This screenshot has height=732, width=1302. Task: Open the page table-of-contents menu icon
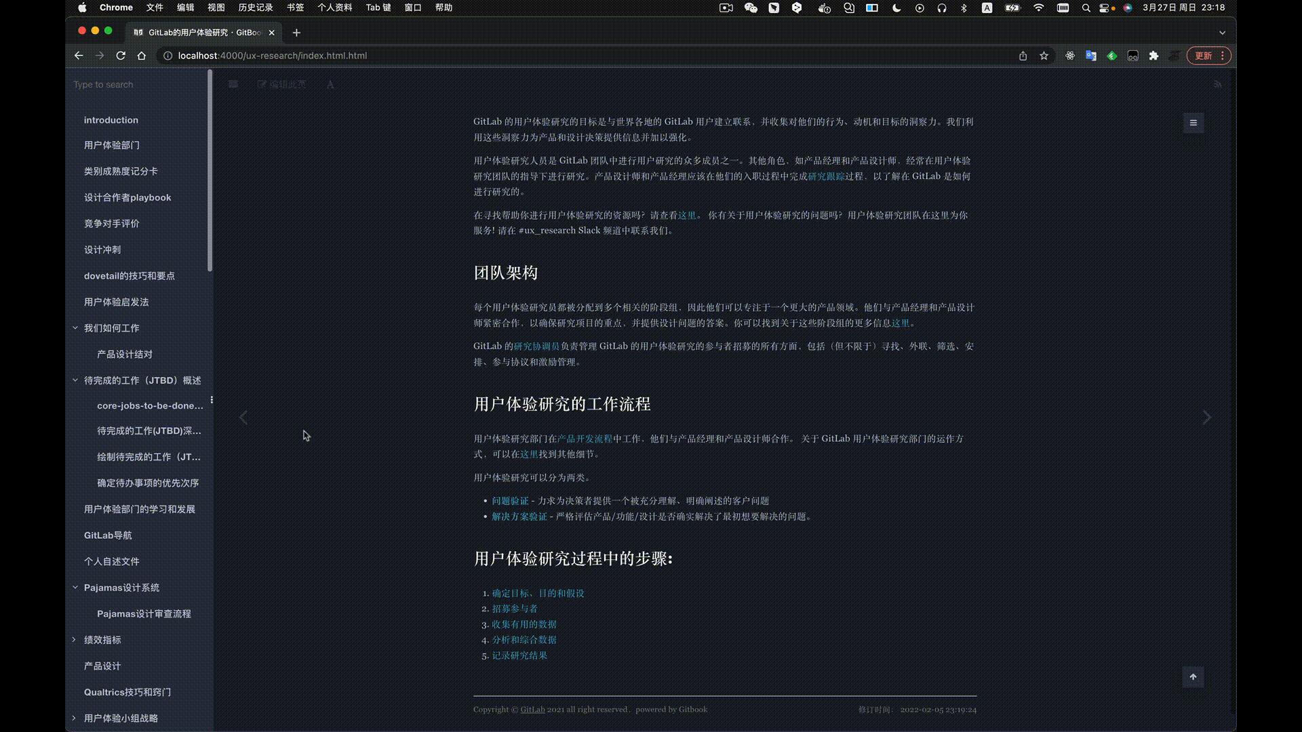pyautogui.click(x=1193, y=123)
